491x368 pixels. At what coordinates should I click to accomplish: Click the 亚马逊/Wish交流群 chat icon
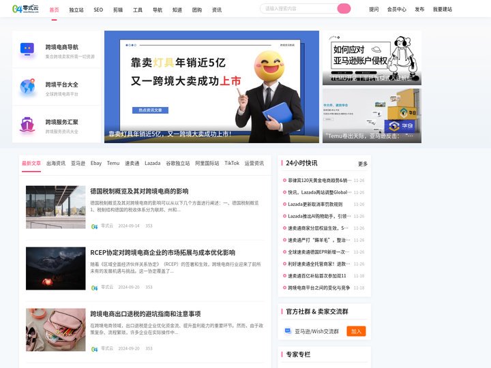point(288,331)
